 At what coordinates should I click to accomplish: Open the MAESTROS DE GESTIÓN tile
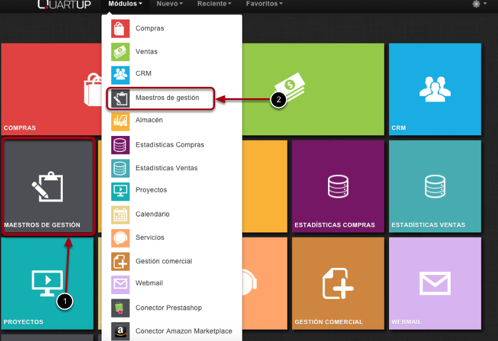tap(48, 186)
